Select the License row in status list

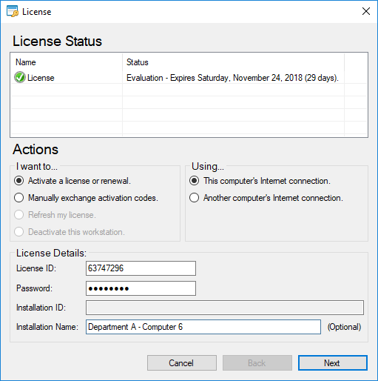178,78
